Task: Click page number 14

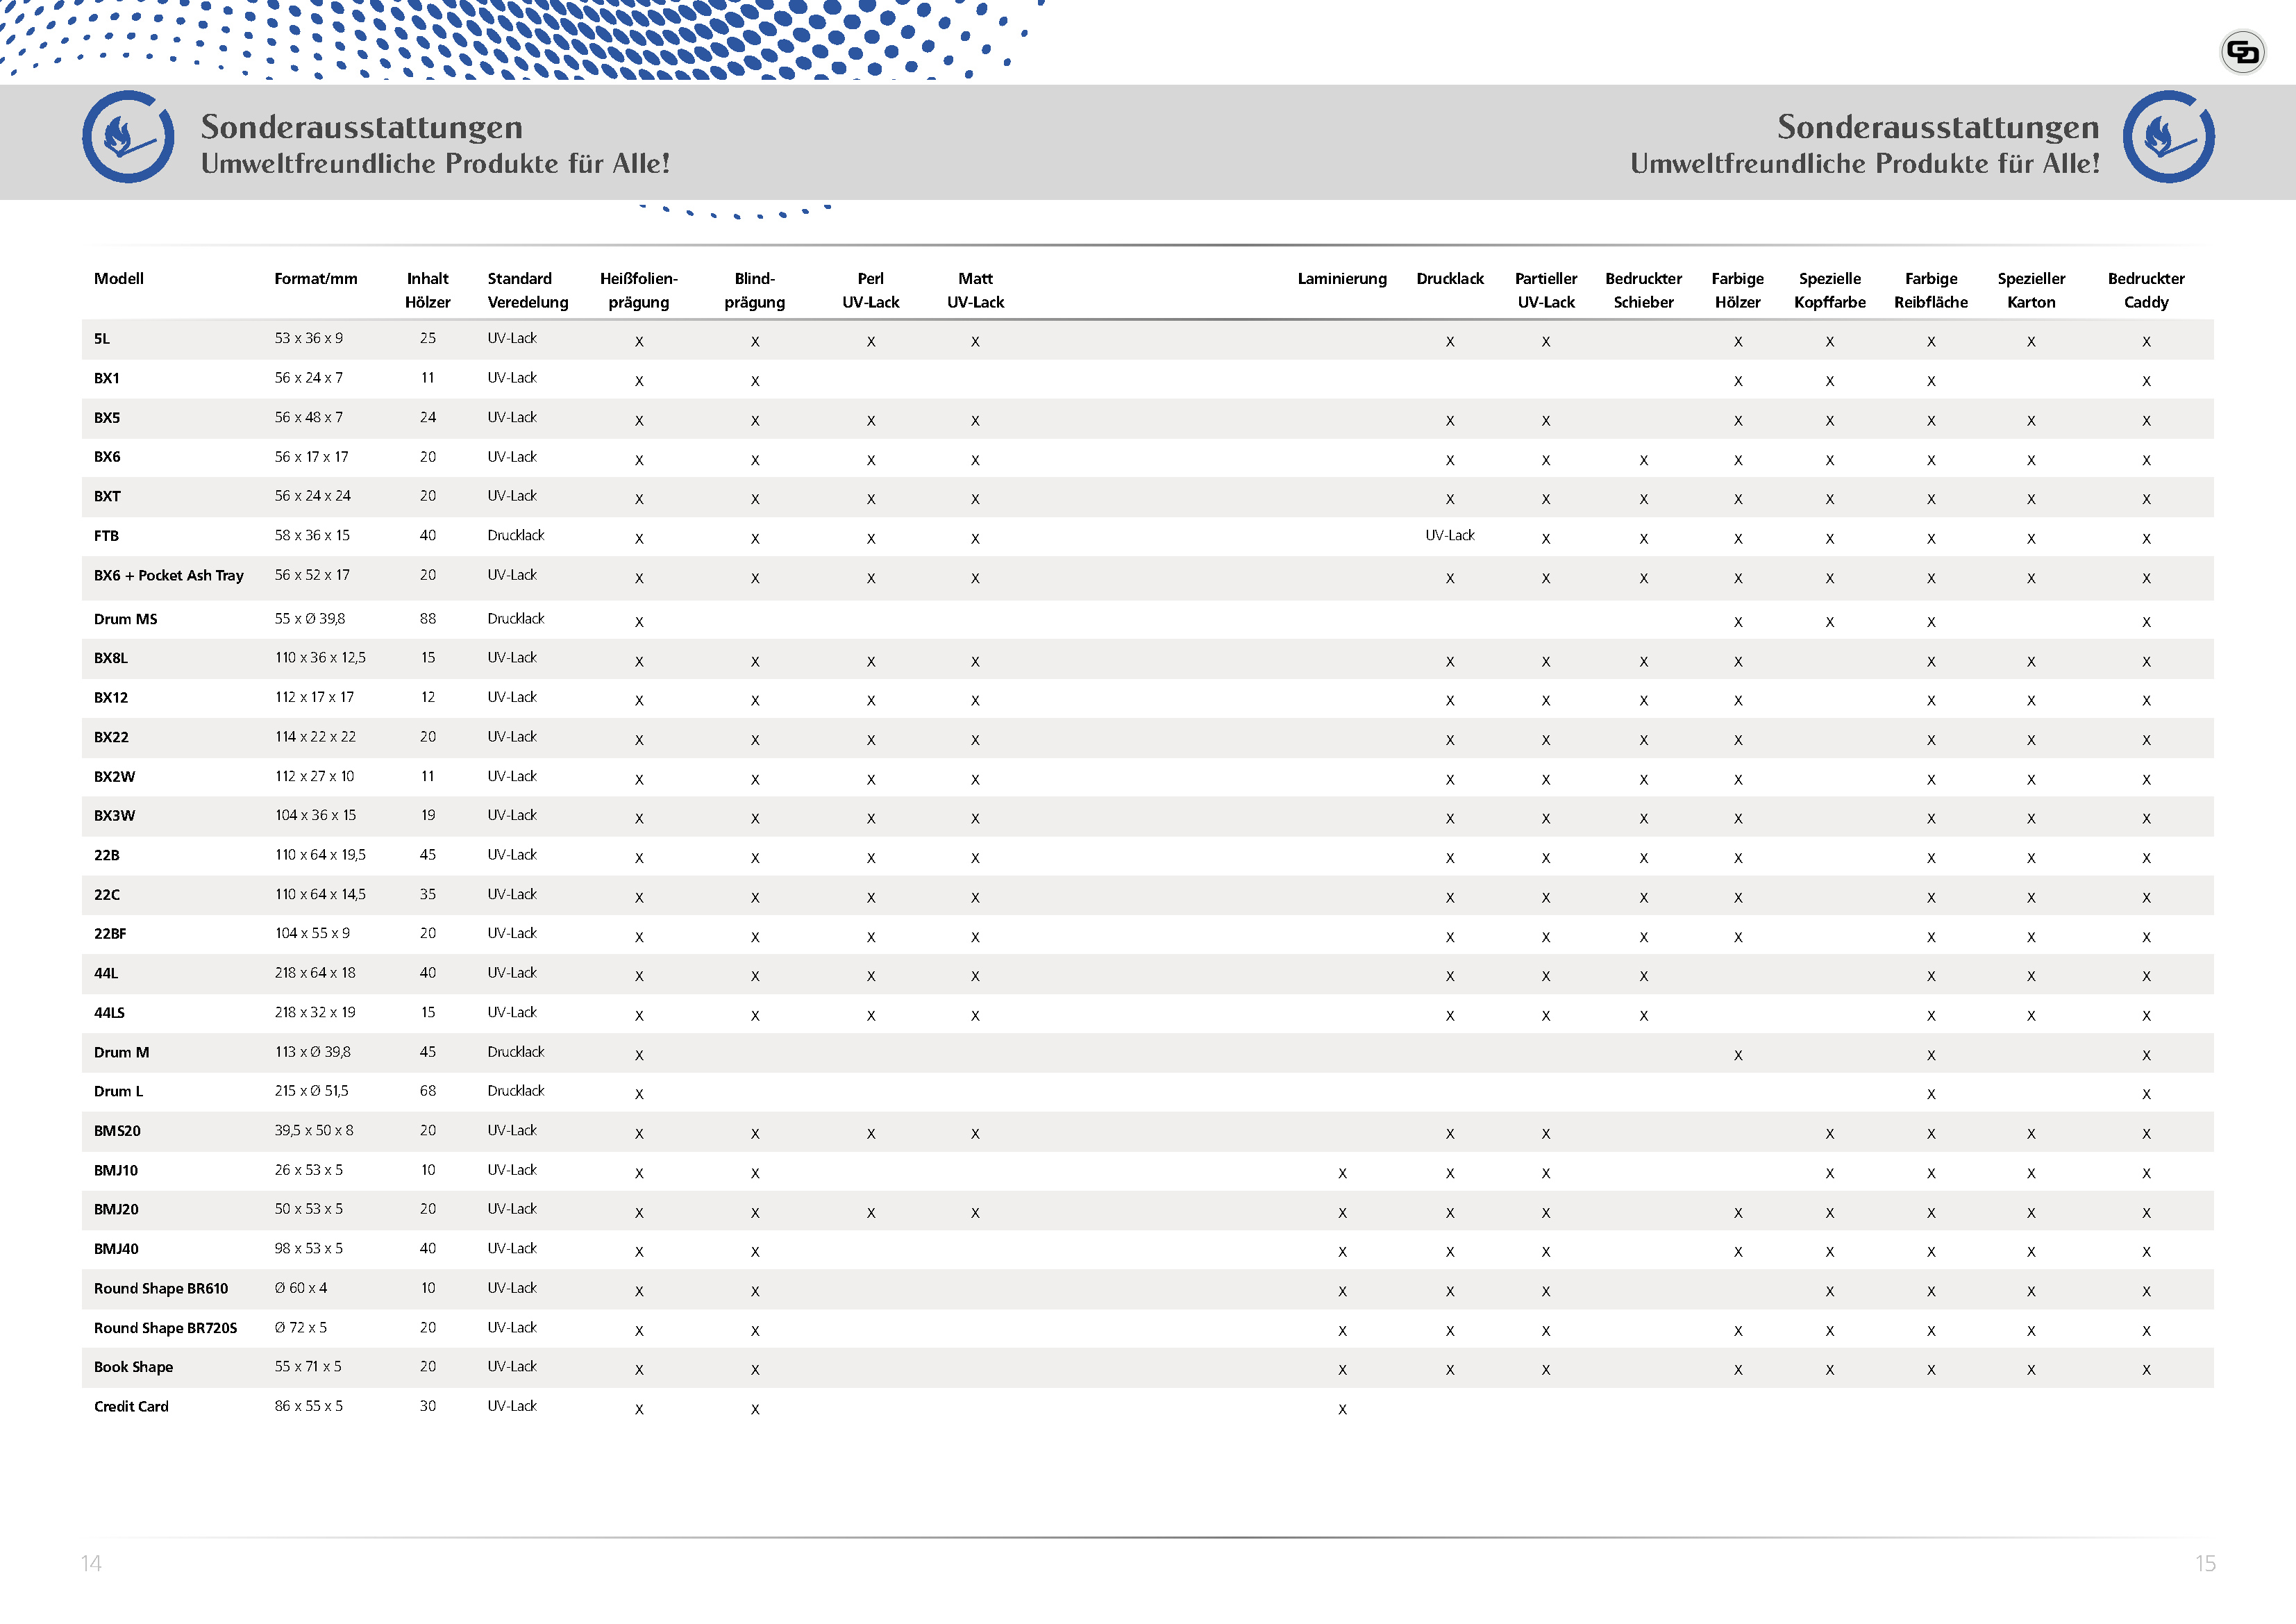Action: 91,1564
